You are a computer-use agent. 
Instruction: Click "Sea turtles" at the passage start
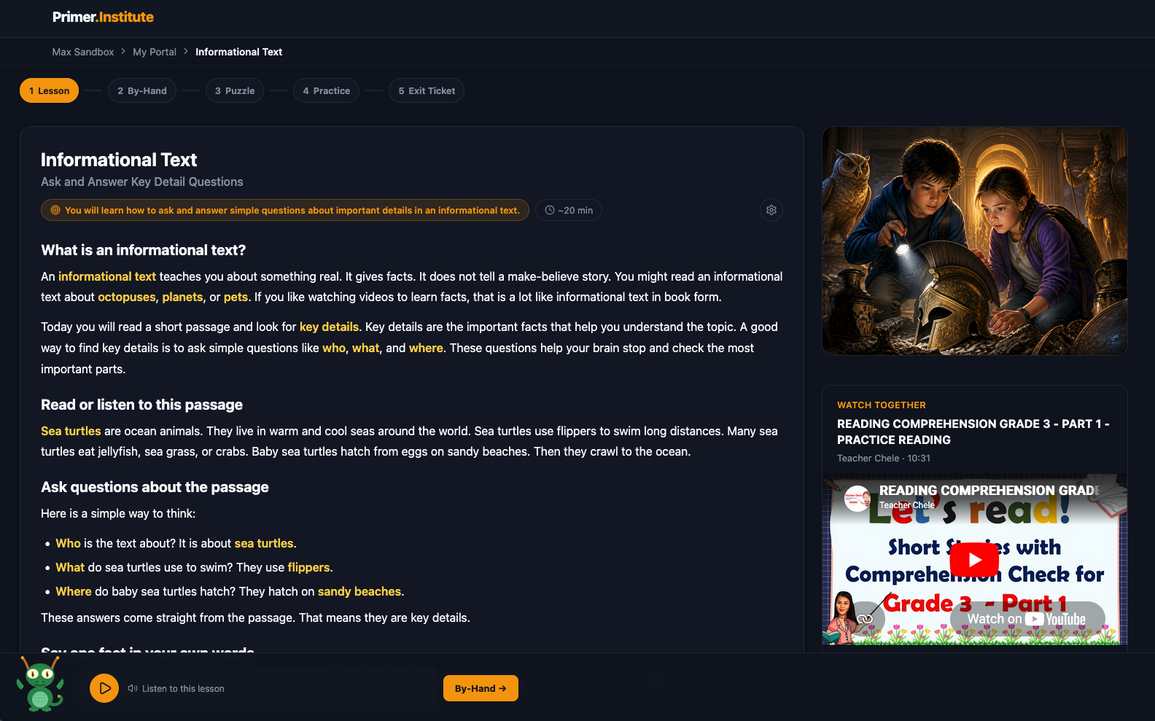71,431
